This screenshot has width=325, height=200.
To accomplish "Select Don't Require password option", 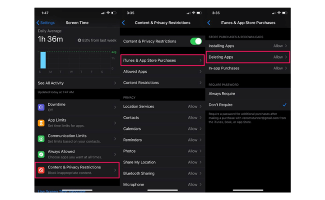I will 248,105.
